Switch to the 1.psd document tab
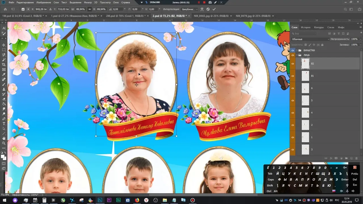This screenshot has height=204, width=363. click(x=75, y=16)
